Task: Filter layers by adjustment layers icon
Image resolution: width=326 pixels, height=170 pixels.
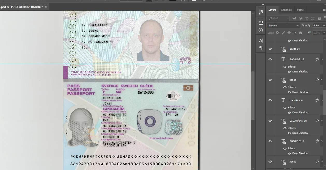Action: coord(300,18)
